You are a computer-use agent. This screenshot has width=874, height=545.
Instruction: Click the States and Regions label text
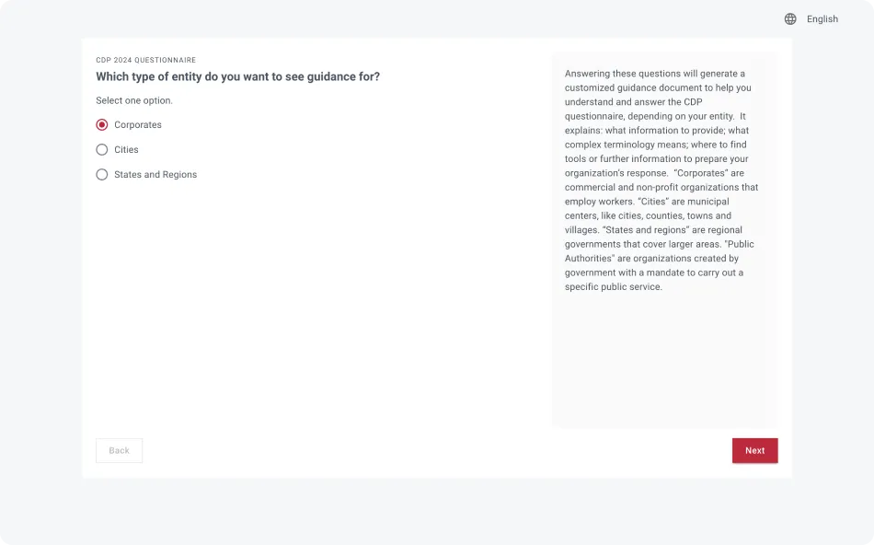(x=155, y=175)
